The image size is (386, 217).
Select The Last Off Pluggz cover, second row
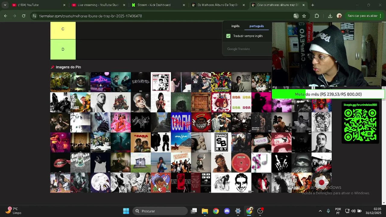pyautogui.click(x=80, y=102)
